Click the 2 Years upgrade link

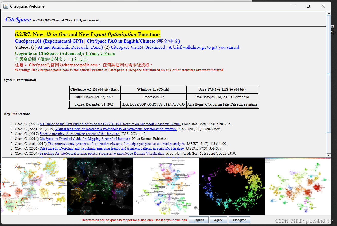tap(108, 53)
